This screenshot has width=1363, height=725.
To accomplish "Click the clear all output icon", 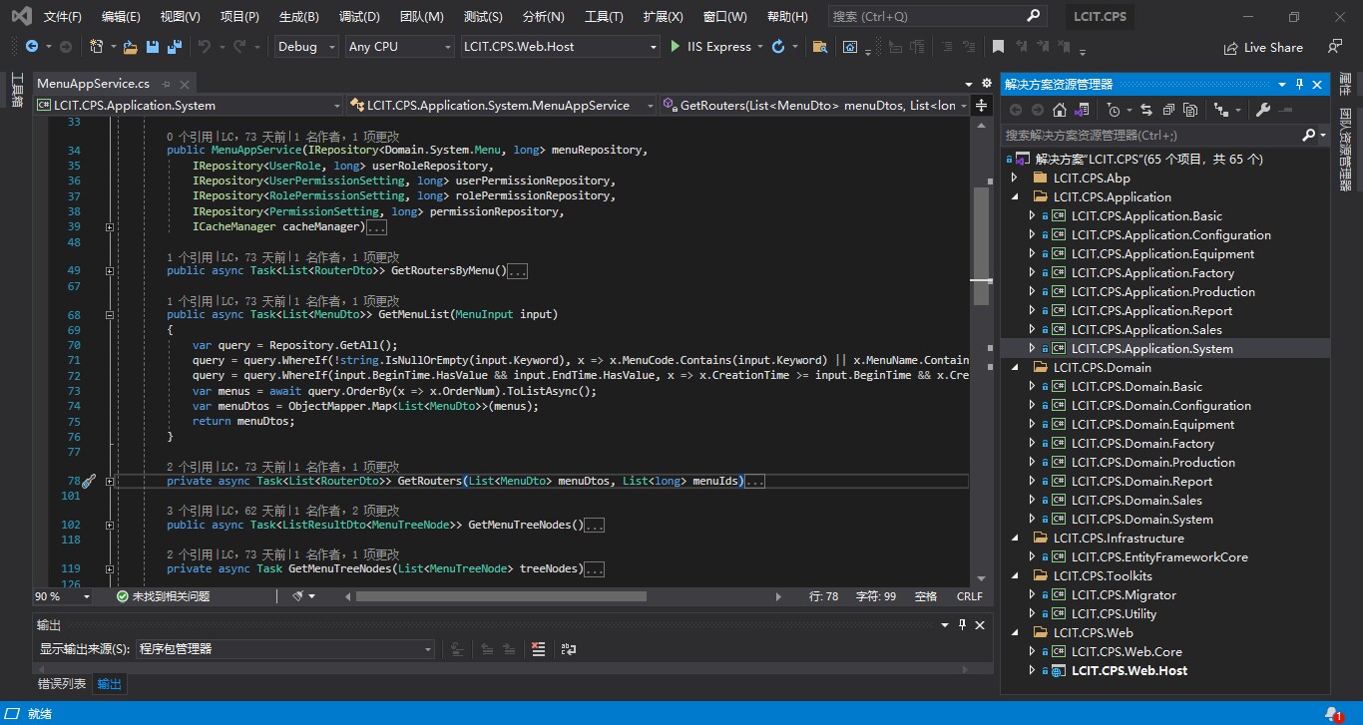I will click(x=539, y=649).
